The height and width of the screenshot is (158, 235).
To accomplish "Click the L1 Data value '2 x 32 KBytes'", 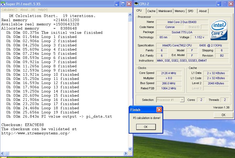I will (x=216, y=73).
